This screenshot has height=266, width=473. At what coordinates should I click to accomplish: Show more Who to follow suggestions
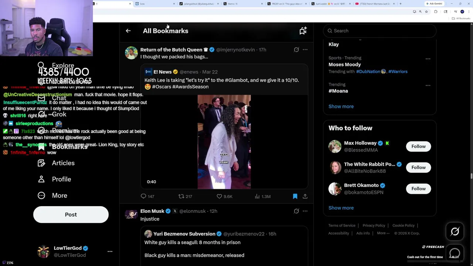[x=341, y=208]
